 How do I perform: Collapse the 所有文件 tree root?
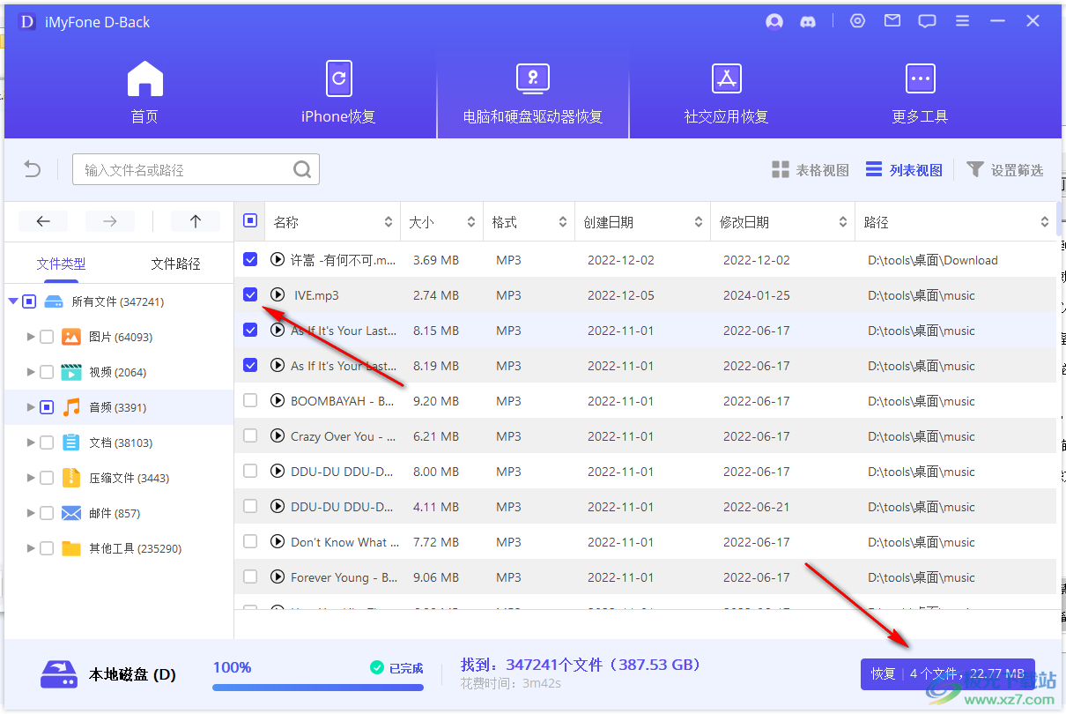tap(13, 301)
